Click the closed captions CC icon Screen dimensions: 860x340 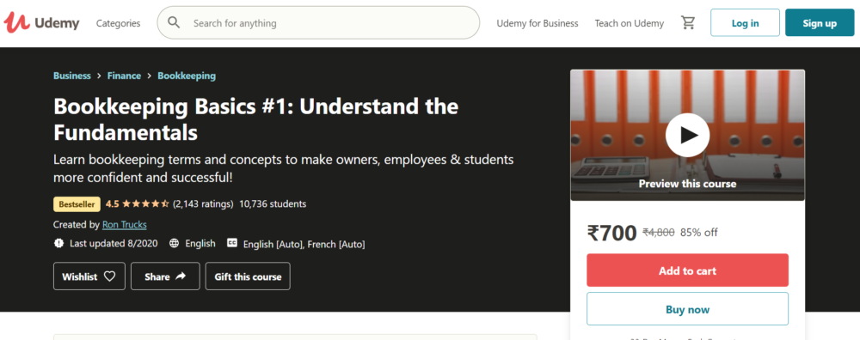pyautogui.click(x=232, y=243)
